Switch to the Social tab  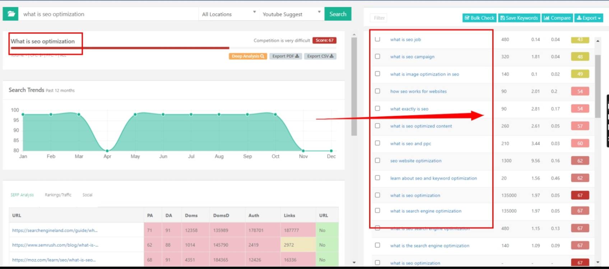[x=87, y=195]
